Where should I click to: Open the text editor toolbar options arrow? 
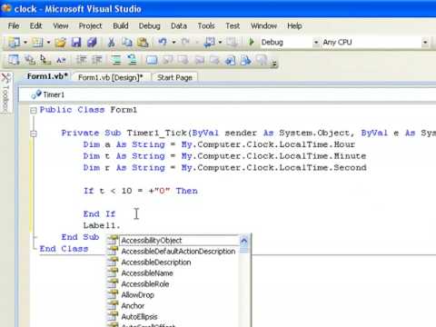[x=274, y=64]
